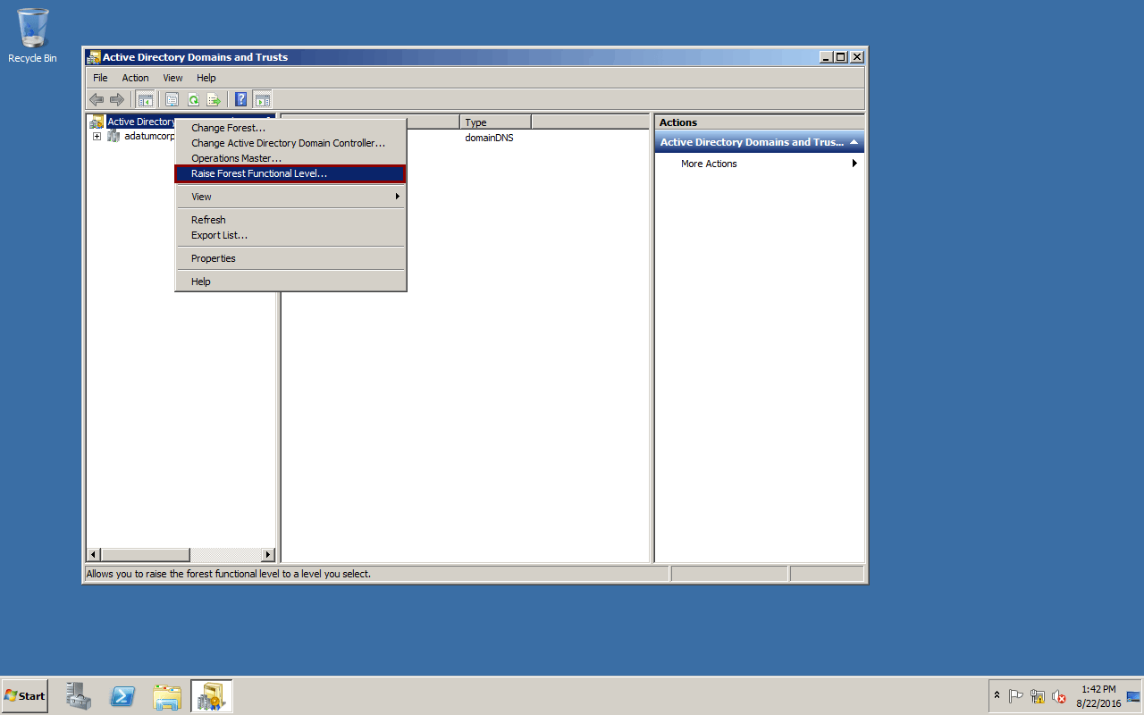Launch Windows PowerShell from the taskbar

pos(122,696)
